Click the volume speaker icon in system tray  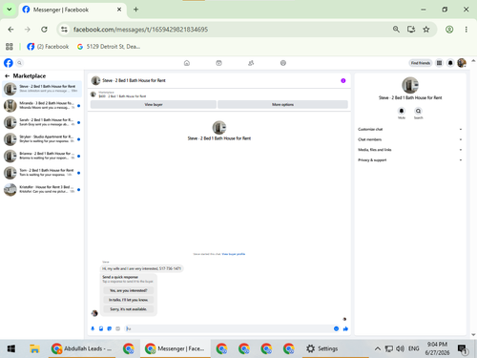400,348
